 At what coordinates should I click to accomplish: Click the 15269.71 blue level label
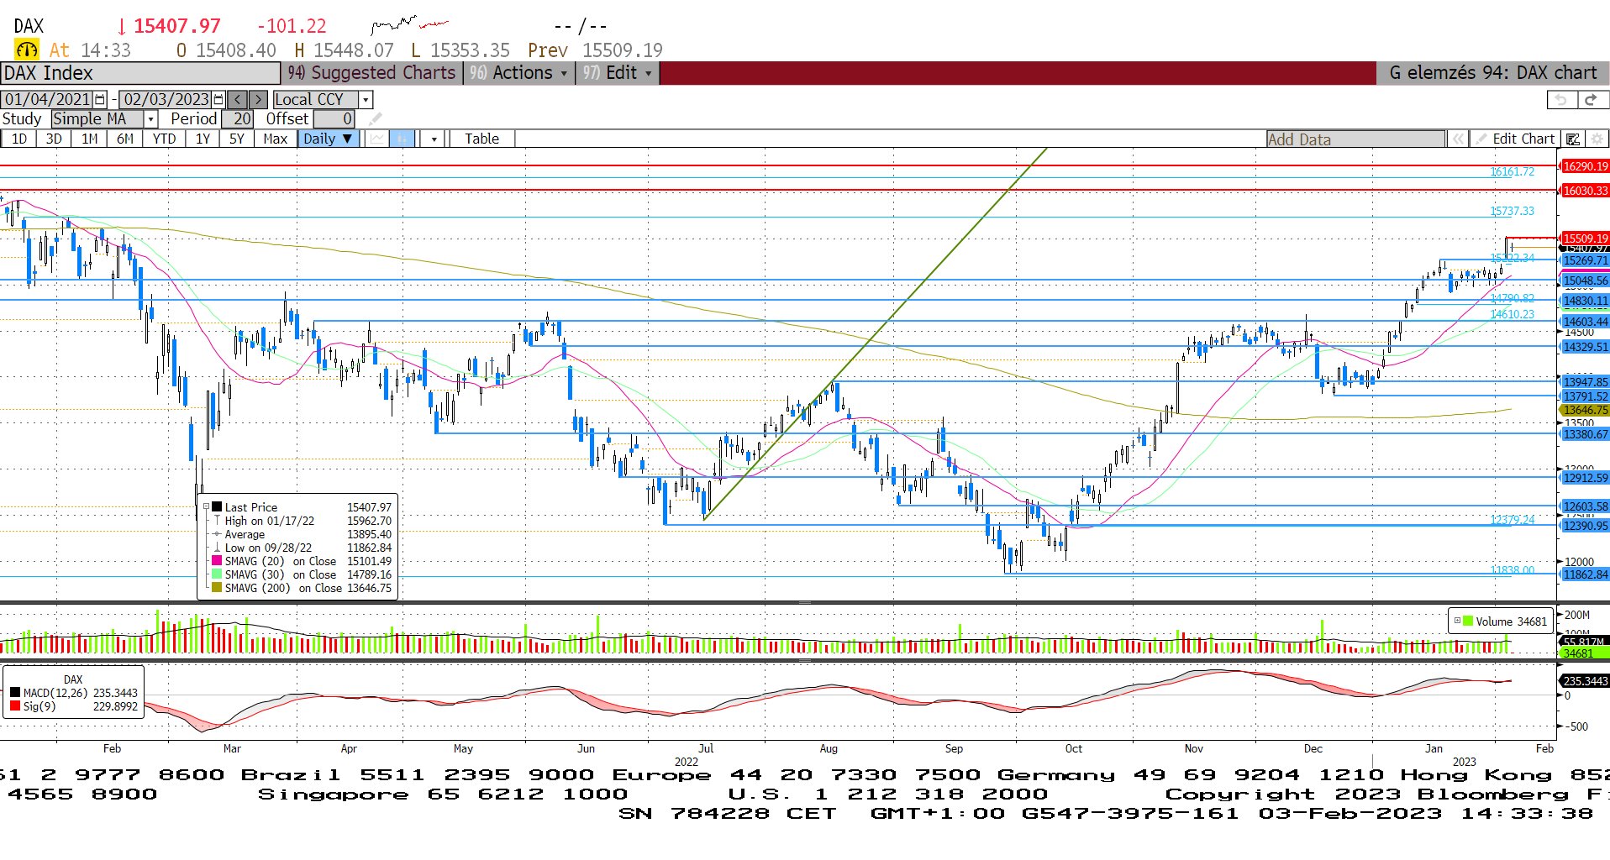point(1585,260)
